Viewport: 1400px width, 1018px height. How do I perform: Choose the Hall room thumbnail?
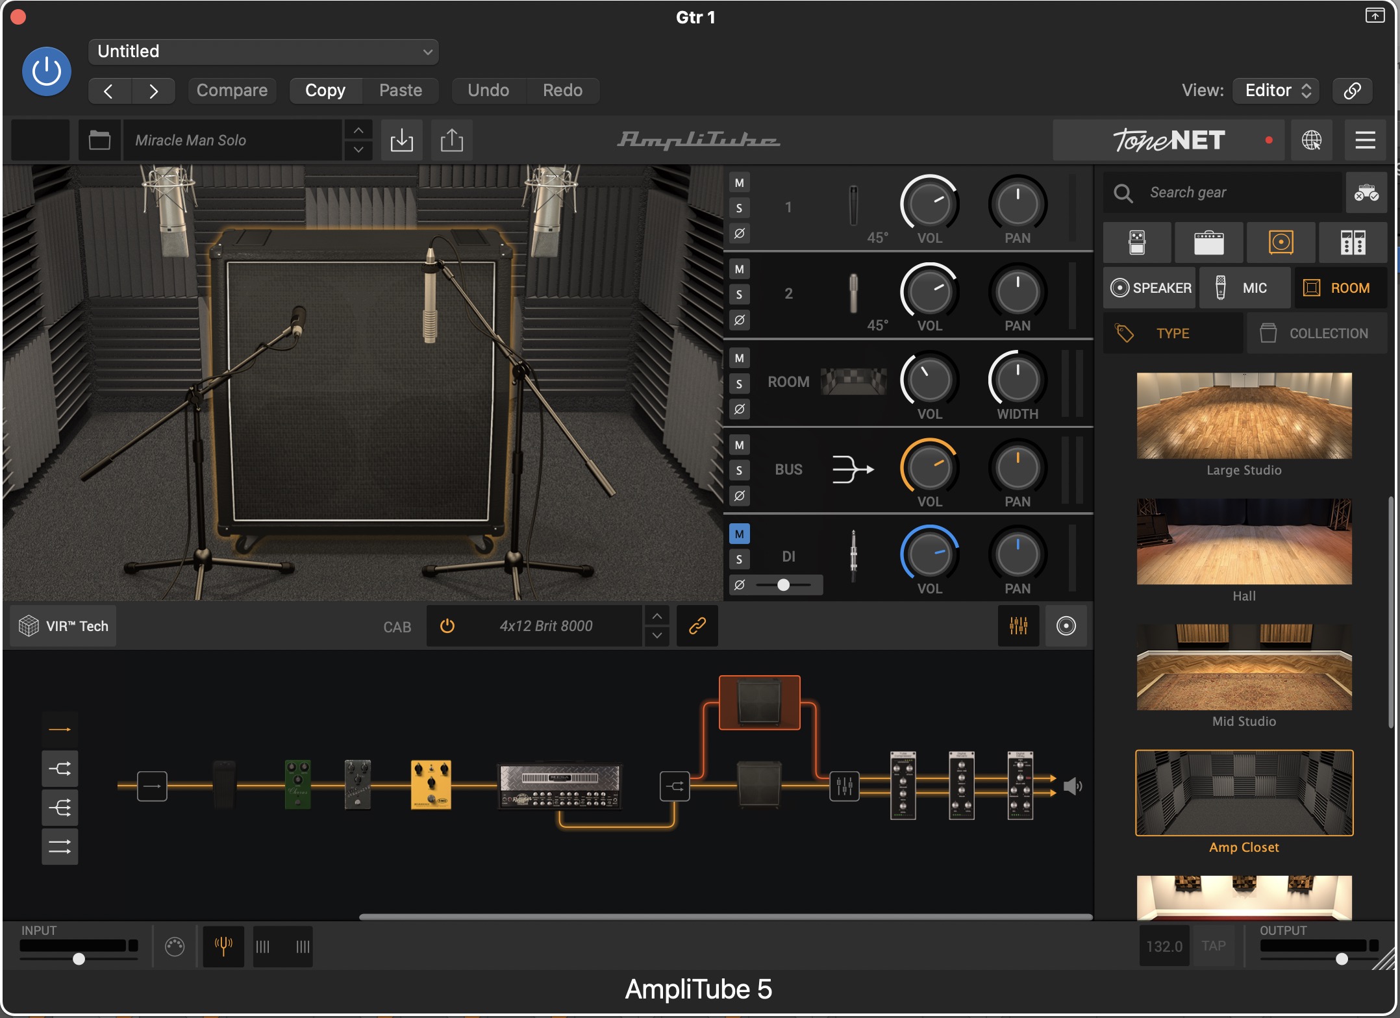(1244, 541)
